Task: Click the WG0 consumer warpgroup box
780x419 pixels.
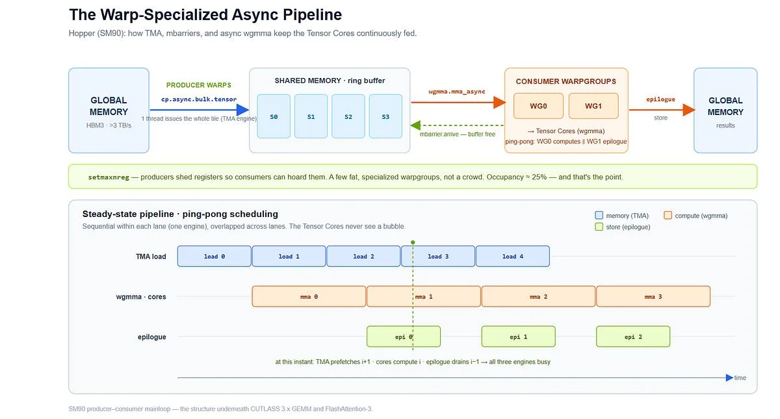Action: (538, 106)
